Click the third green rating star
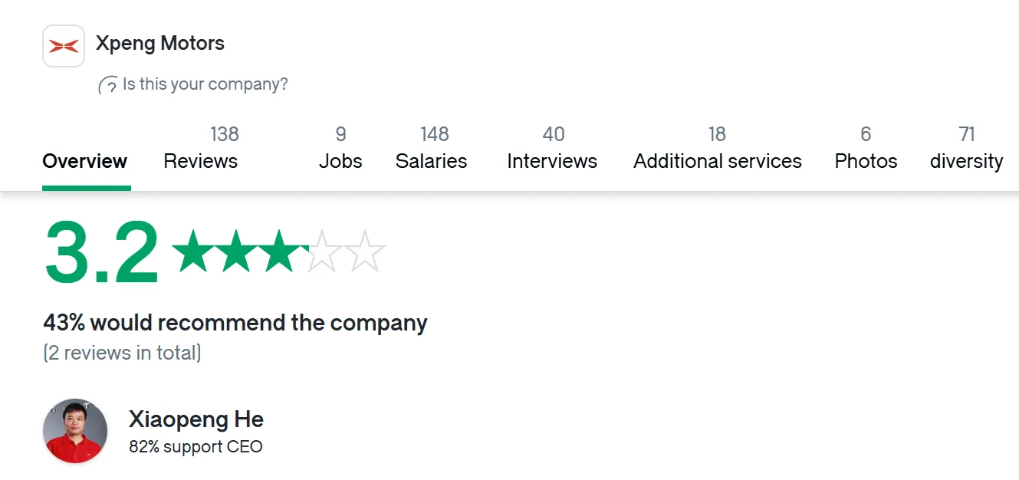The height and width of the screenshot is (480, 1019). click(280, 252)
